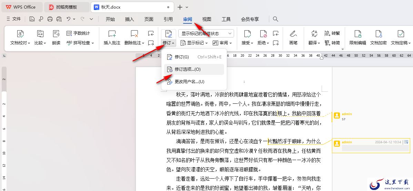Convert text with 转繁
This screenshot has width=413, height=191.
pos(332,33)
